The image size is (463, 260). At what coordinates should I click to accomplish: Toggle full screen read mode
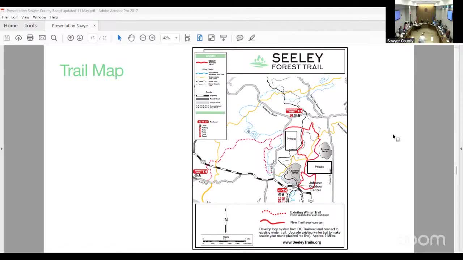tap(212, 38)
